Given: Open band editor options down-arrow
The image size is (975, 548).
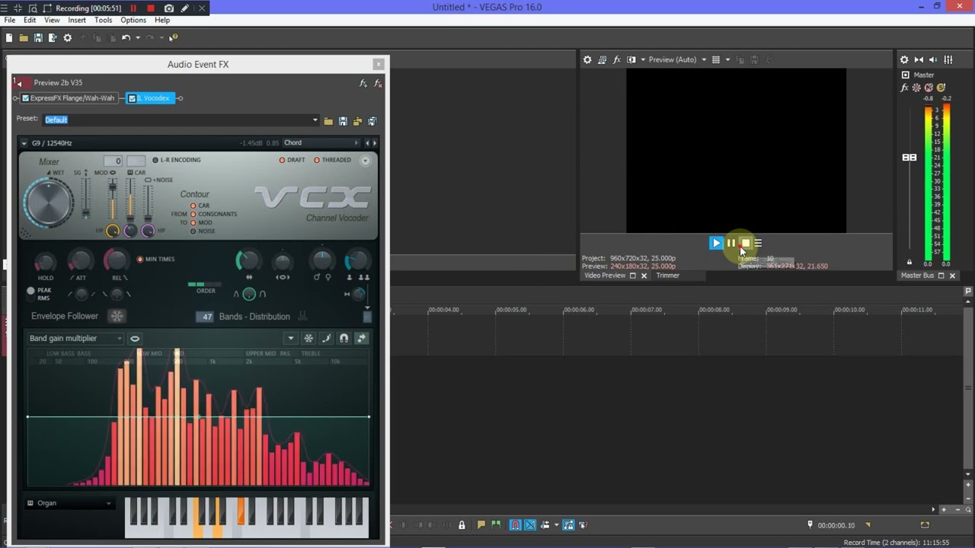Looking at the screenshot, I should (x=290, y=338).
